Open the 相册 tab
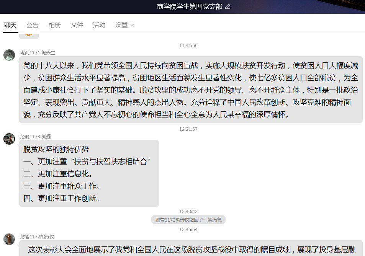The image size is (365, 256). [x=55, y=25]
